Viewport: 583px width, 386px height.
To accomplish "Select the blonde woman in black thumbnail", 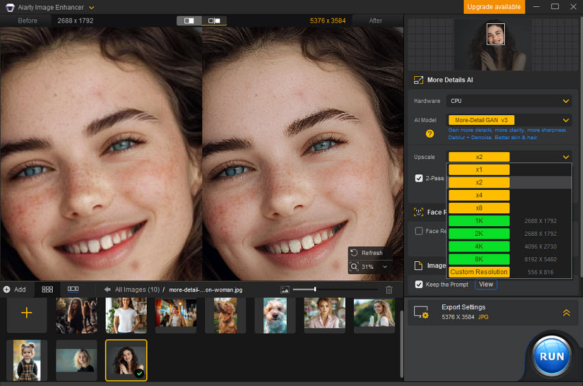I will point(77,361).
